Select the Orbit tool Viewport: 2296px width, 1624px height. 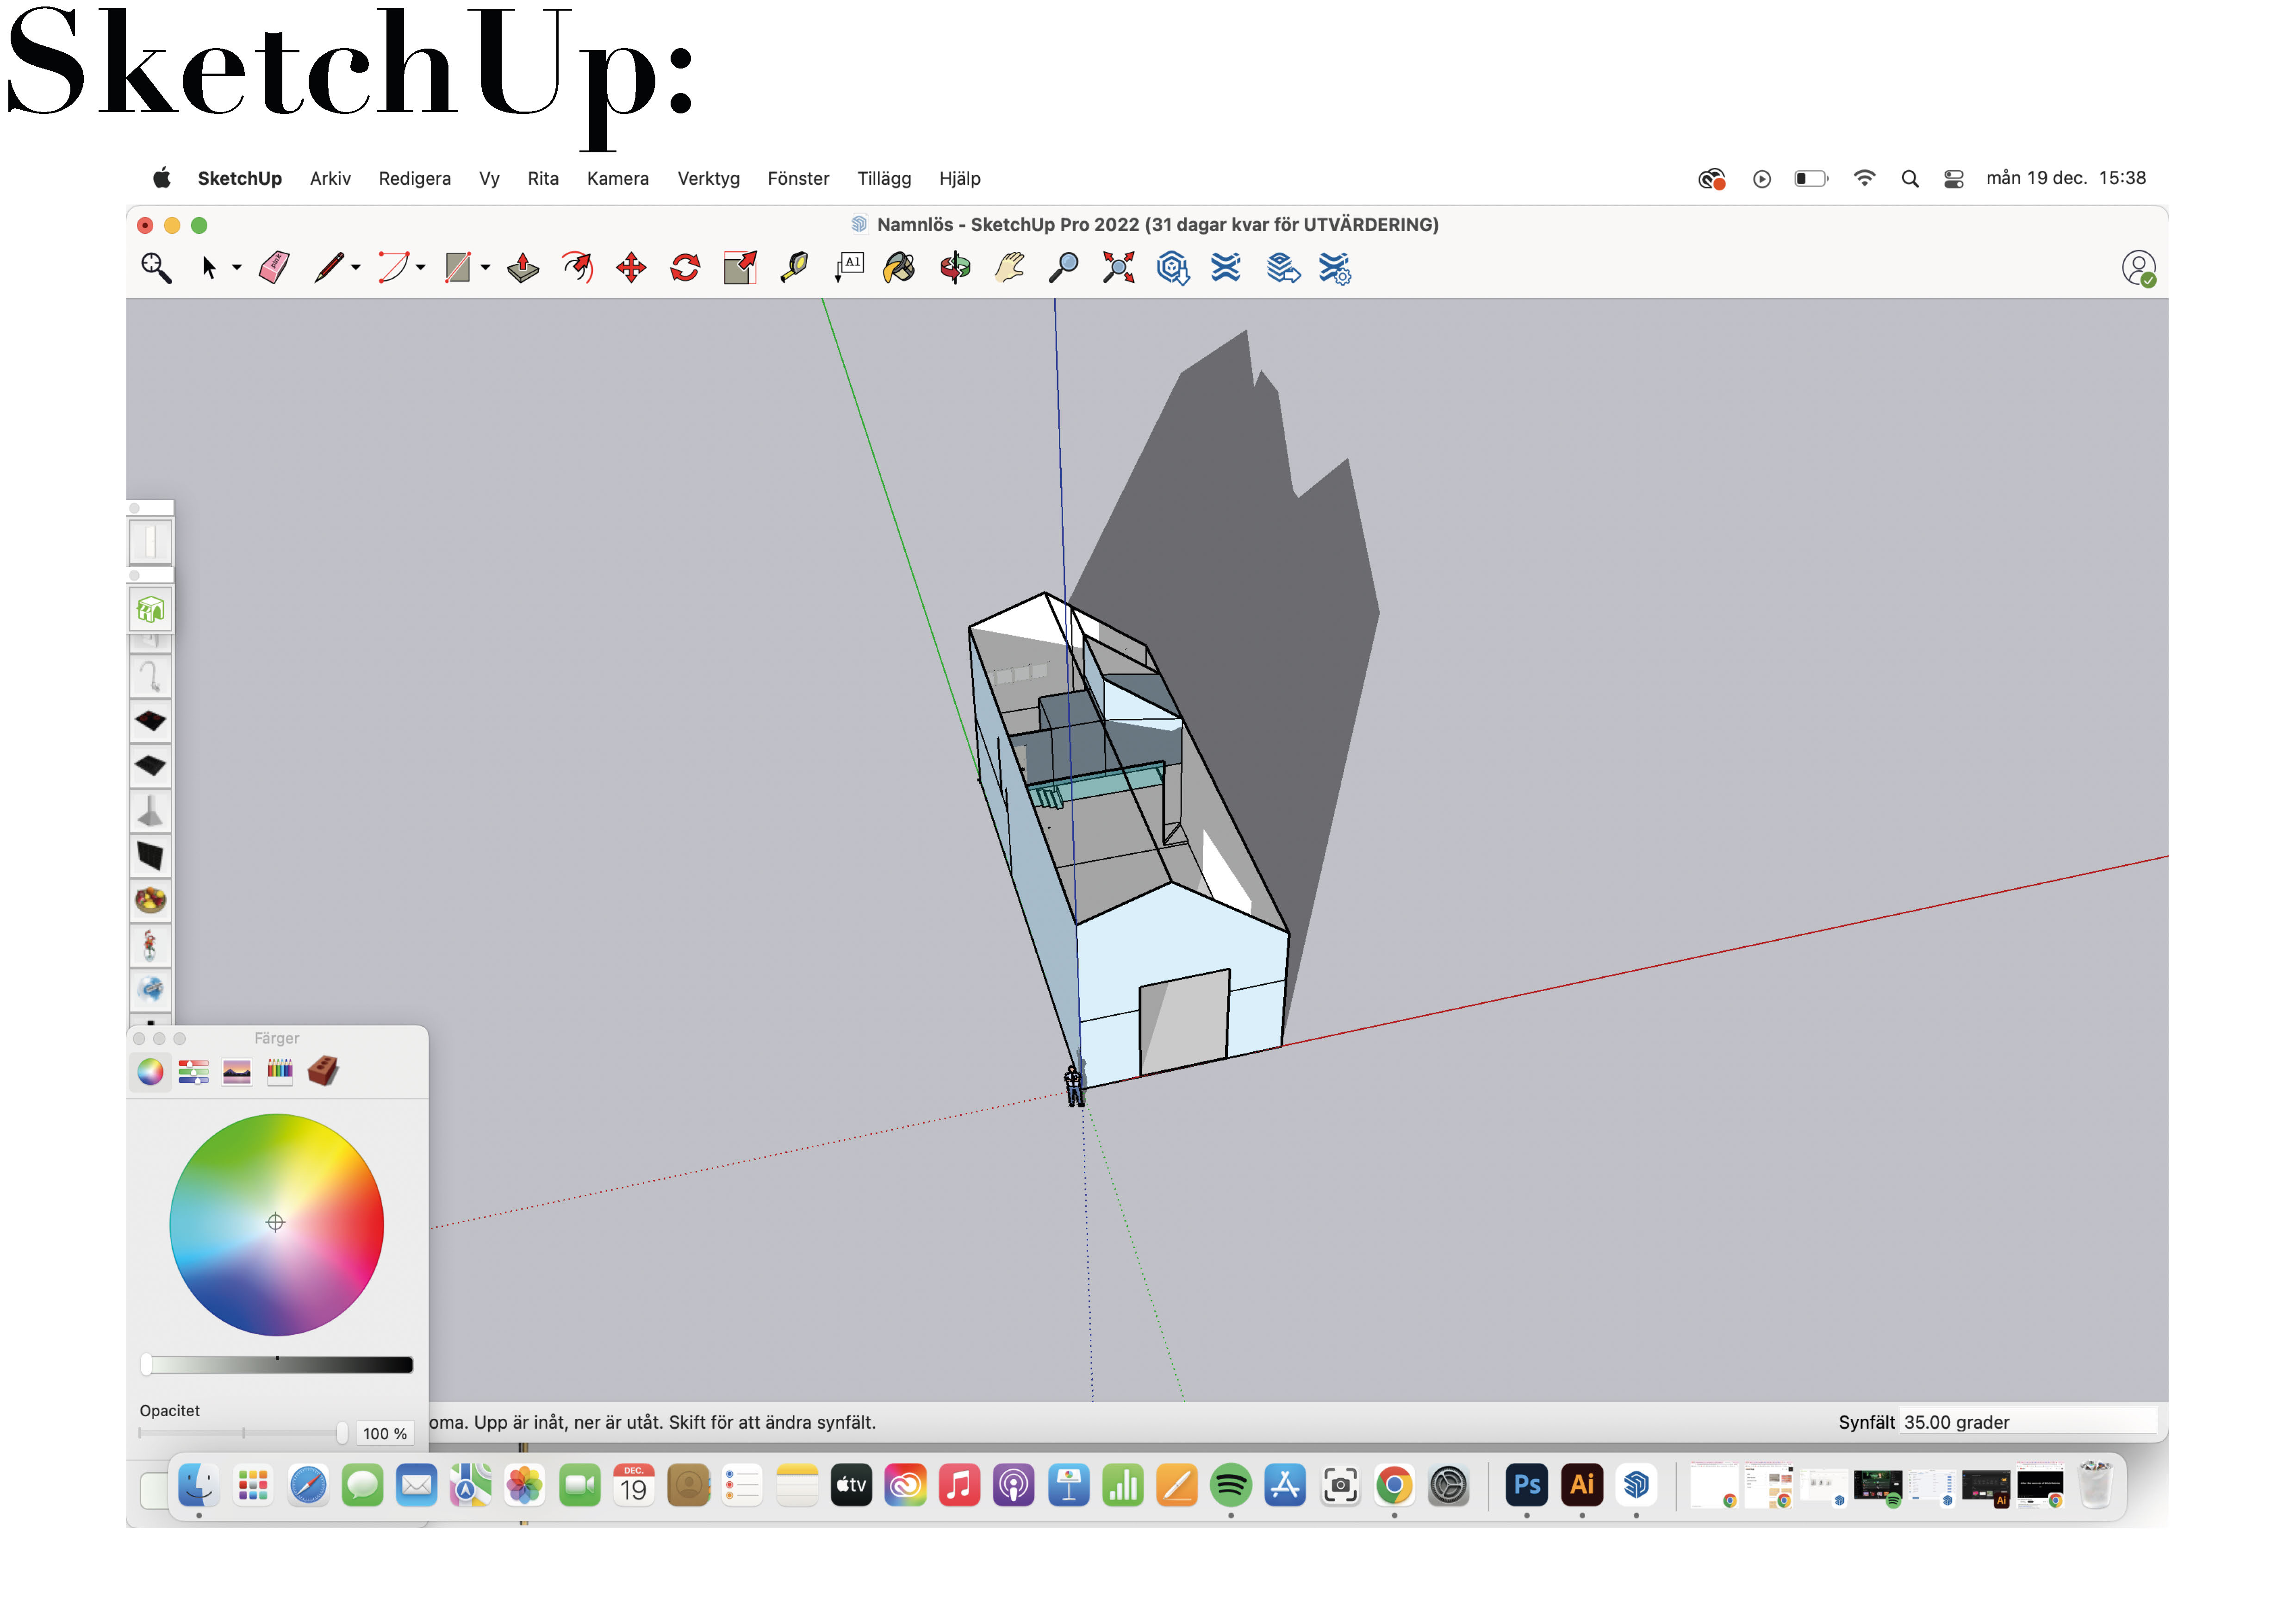[955, 268]
